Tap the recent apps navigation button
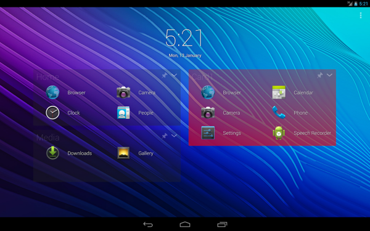This screenshot has height=231, width=370. coord(222,224)
